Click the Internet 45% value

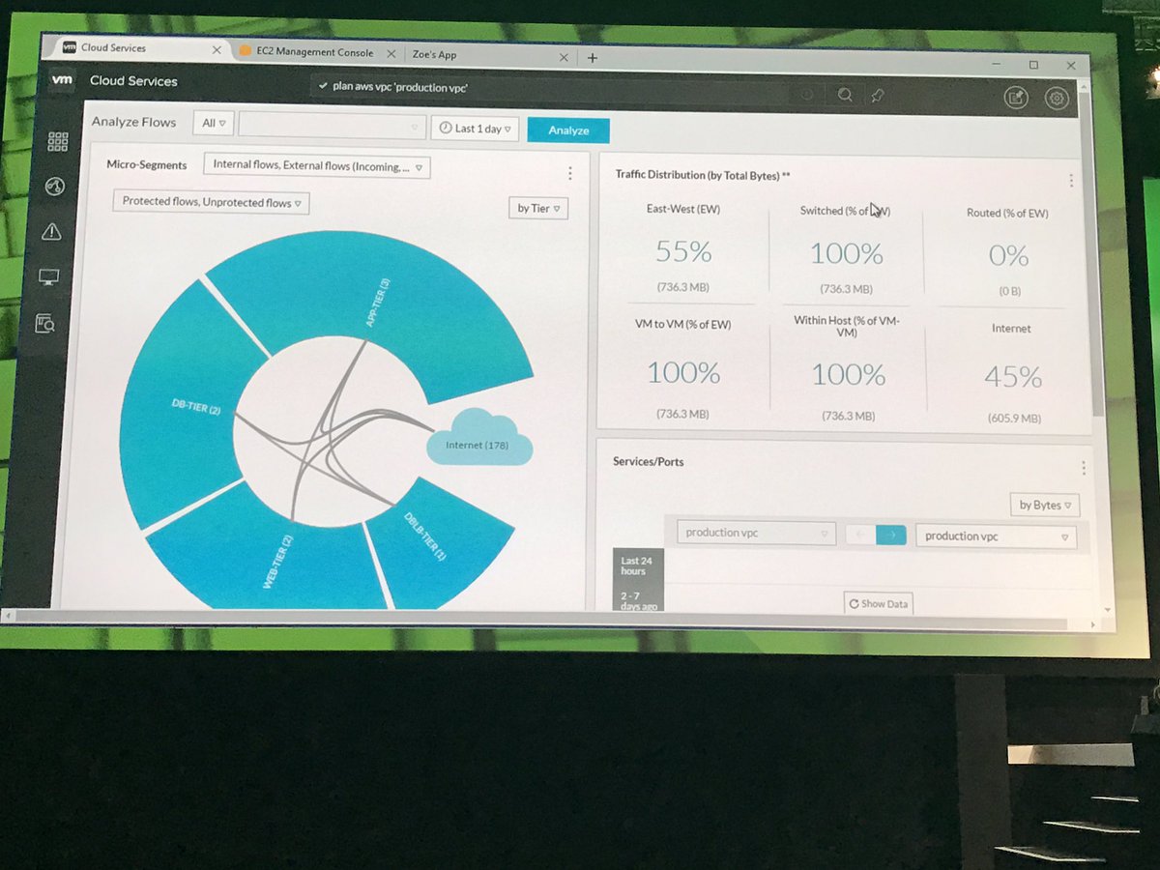(x=1012, y=377)
